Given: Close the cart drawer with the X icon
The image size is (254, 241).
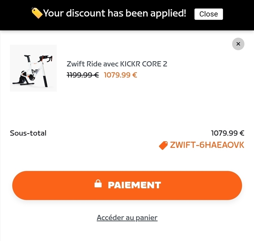Looking at the screenshot, I should point(238,44).
